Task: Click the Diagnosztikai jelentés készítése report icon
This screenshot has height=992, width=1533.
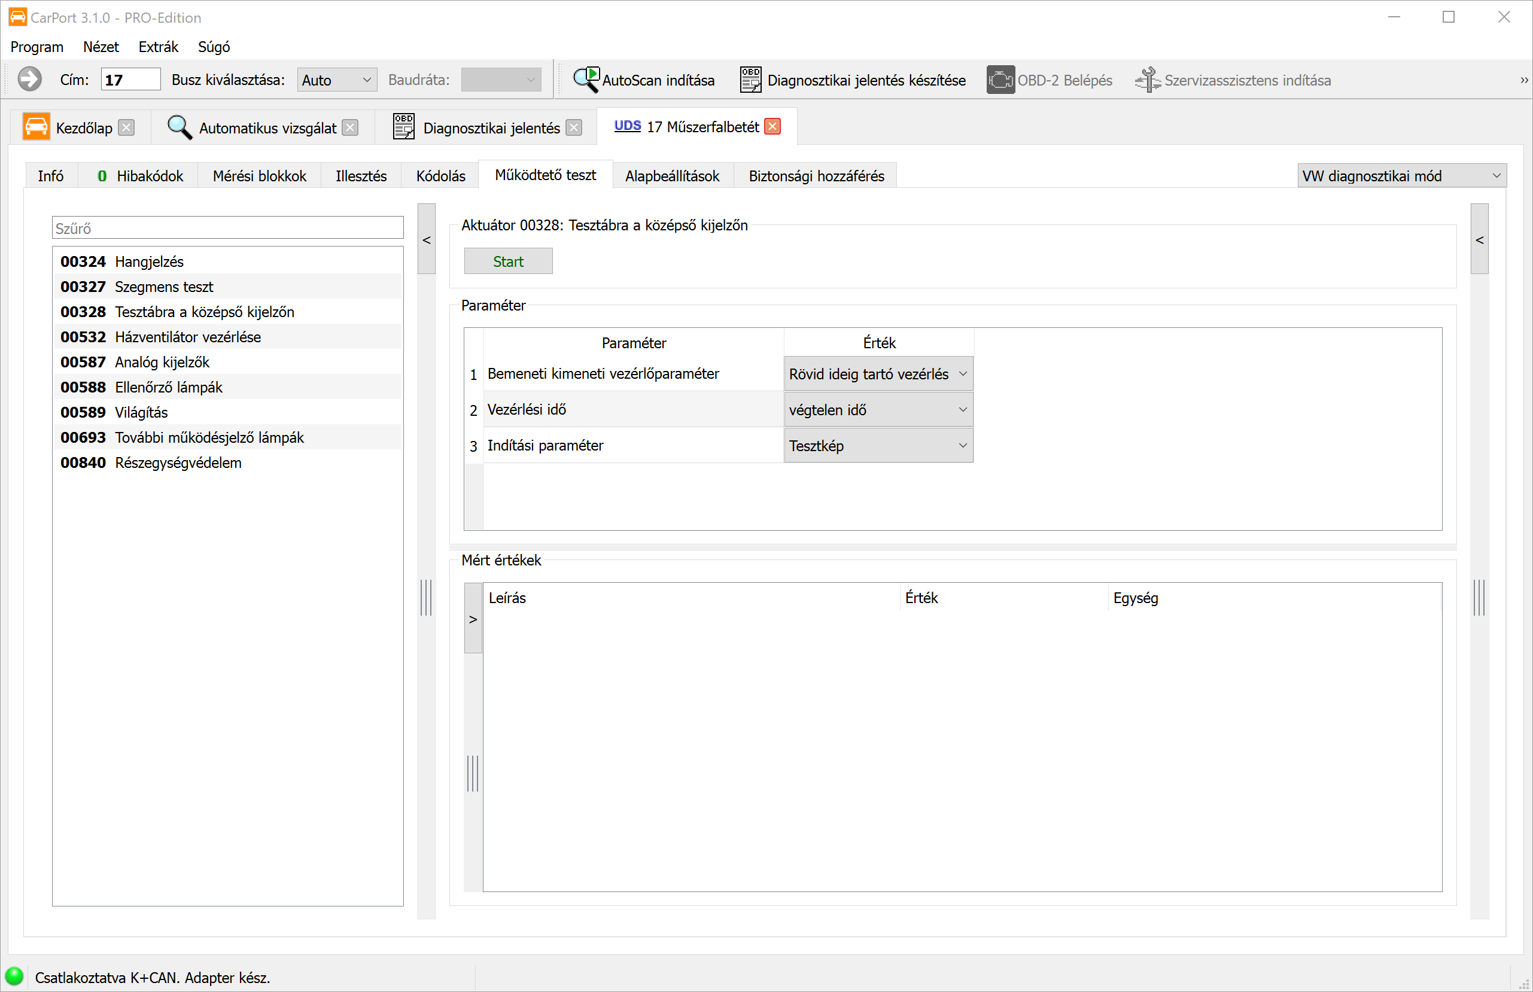Action: click(x=750, y=80)
